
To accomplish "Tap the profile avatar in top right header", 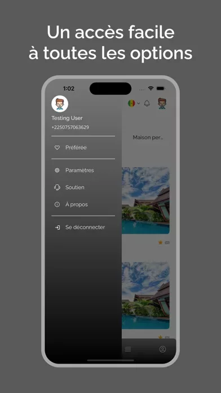I will (x=162, y=103).
